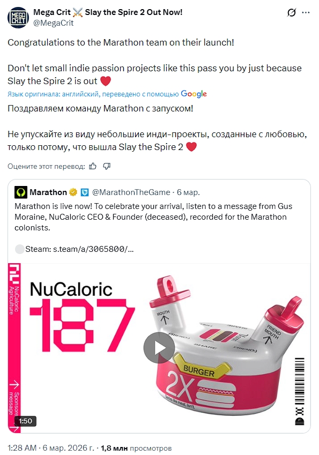
Task: Click the NuCaloric burger product thumbnail
Action: [159, 348]
